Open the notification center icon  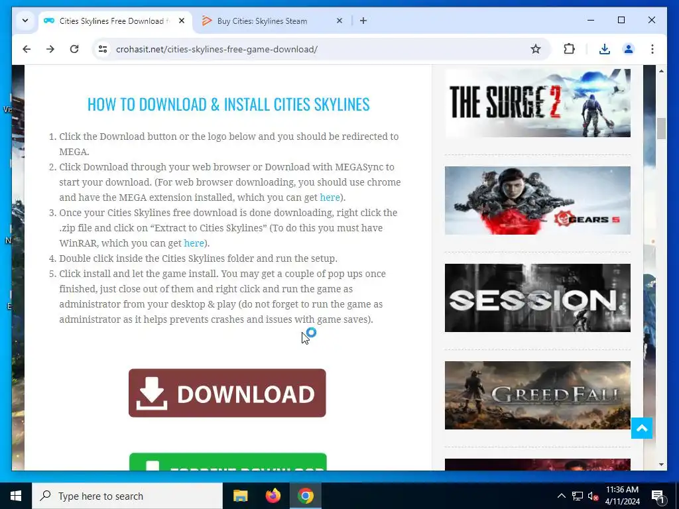pyautogui.click(x=658, y=496)
